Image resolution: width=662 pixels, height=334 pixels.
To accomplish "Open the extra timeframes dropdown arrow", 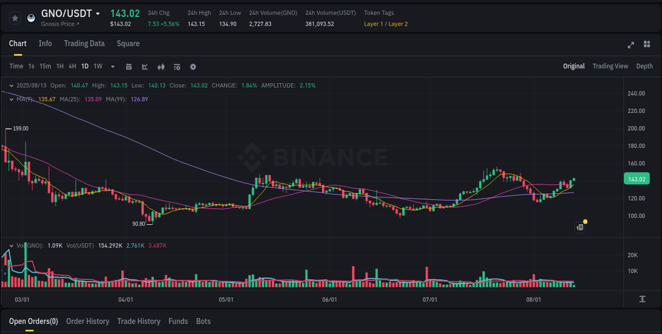I will coord(112,67).
